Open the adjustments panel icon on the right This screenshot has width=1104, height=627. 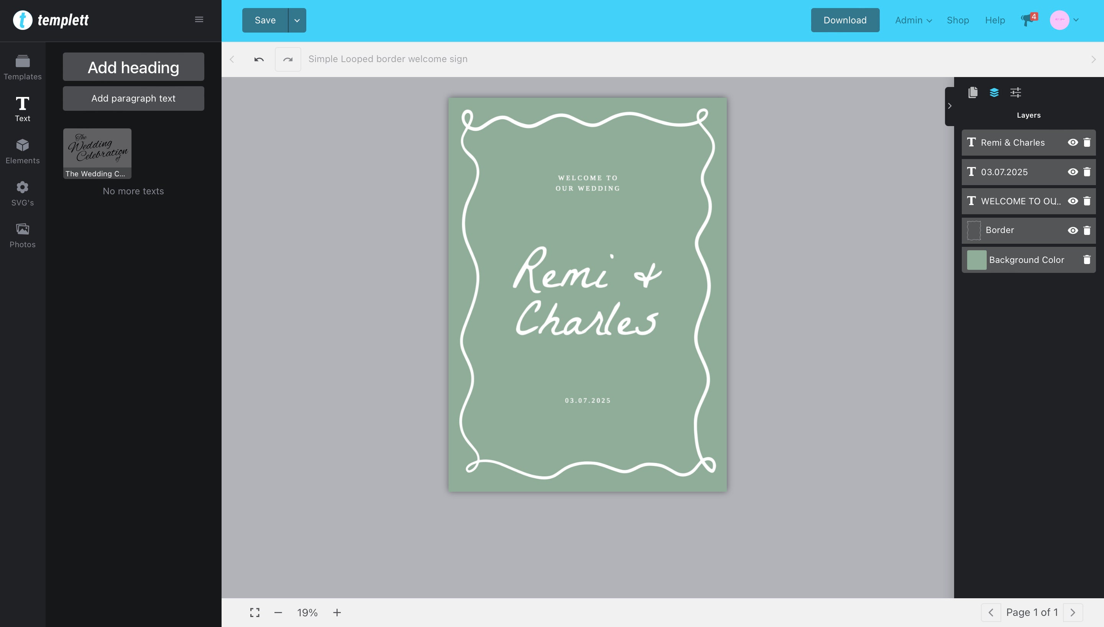tap(1016, 93)
